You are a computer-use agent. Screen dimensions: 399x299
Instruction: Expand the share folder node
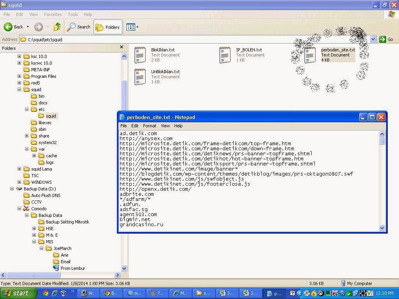[x=26, y=135]
